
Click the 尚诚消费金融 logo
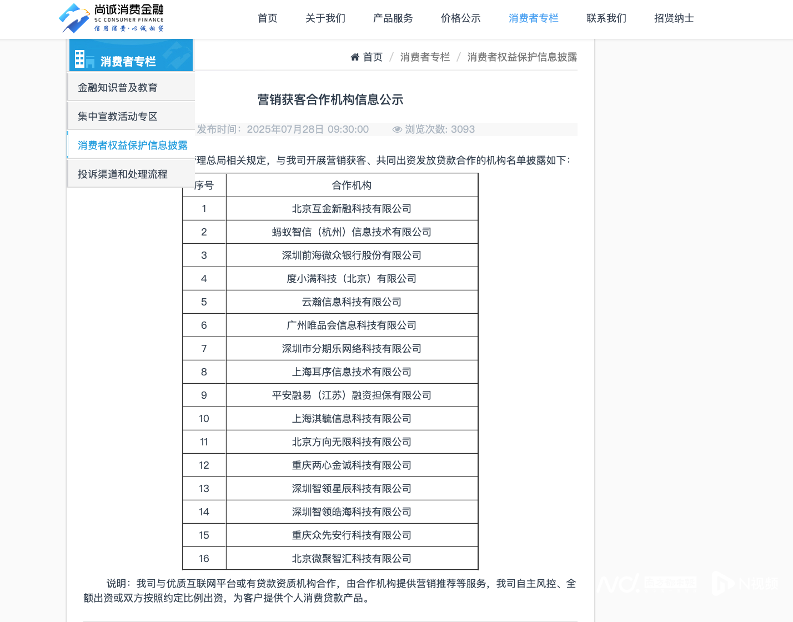pos(112,18)
